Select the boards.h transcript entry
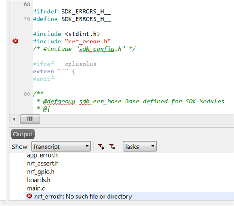 pos(39,180)
